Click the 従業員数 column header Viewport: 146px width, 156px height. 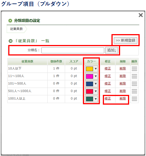[27, 61]
